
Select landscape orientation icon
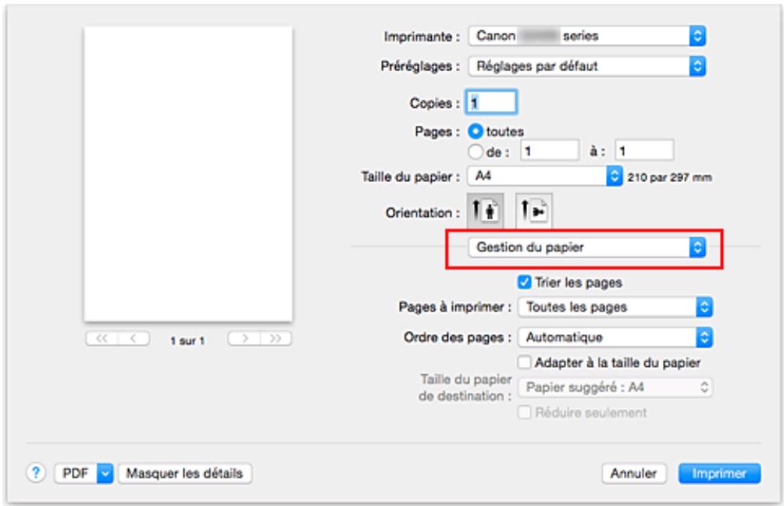(533, 211)
